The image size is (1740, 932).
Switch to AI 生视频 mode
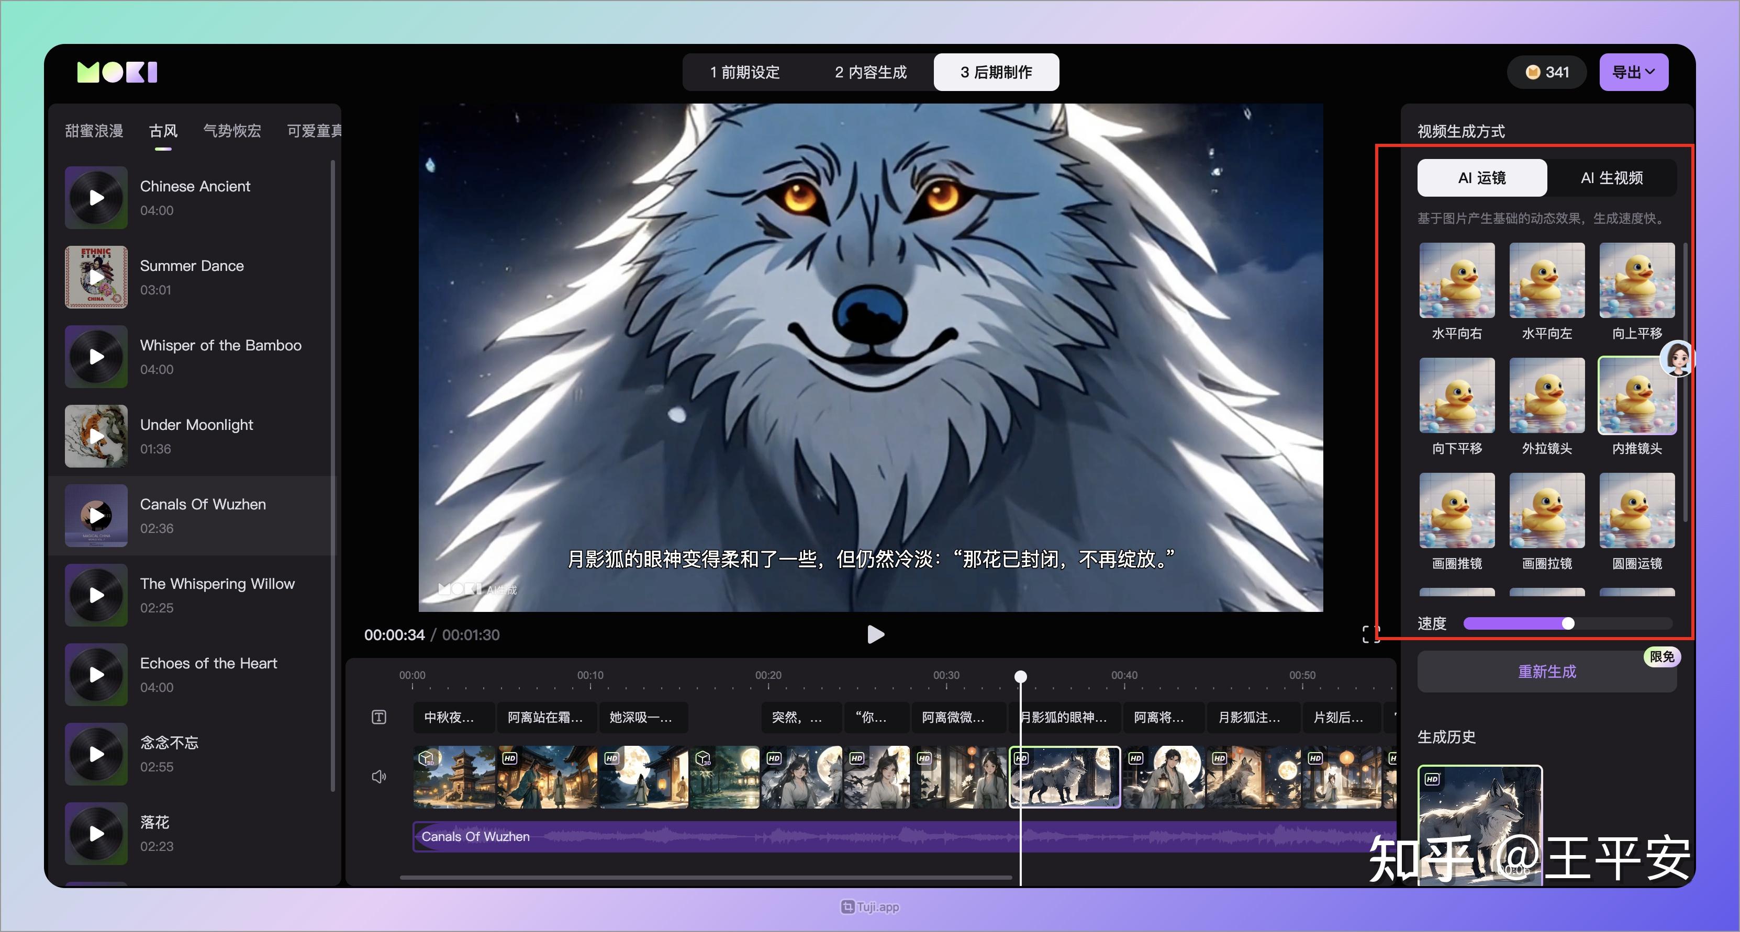1612,177
